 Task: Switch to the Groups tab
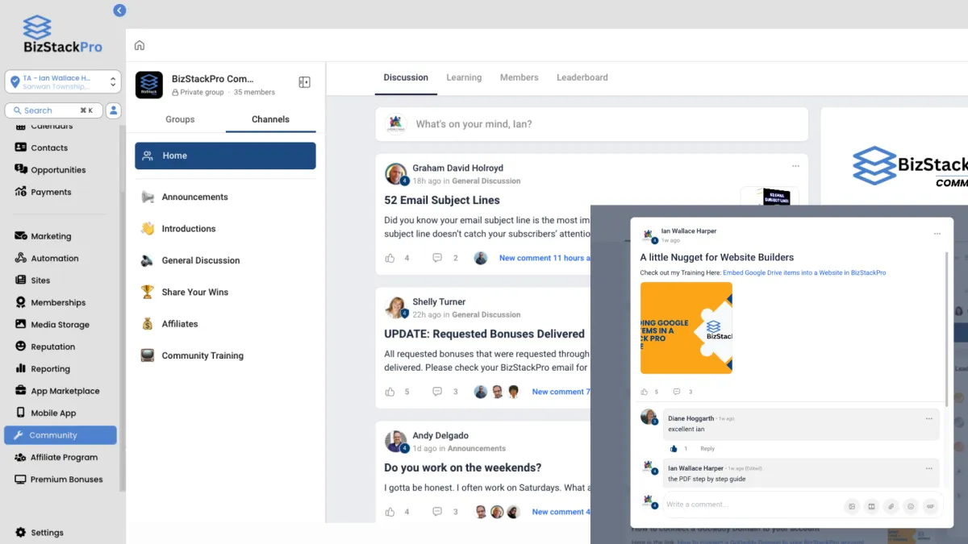click(x=180, y=119)
